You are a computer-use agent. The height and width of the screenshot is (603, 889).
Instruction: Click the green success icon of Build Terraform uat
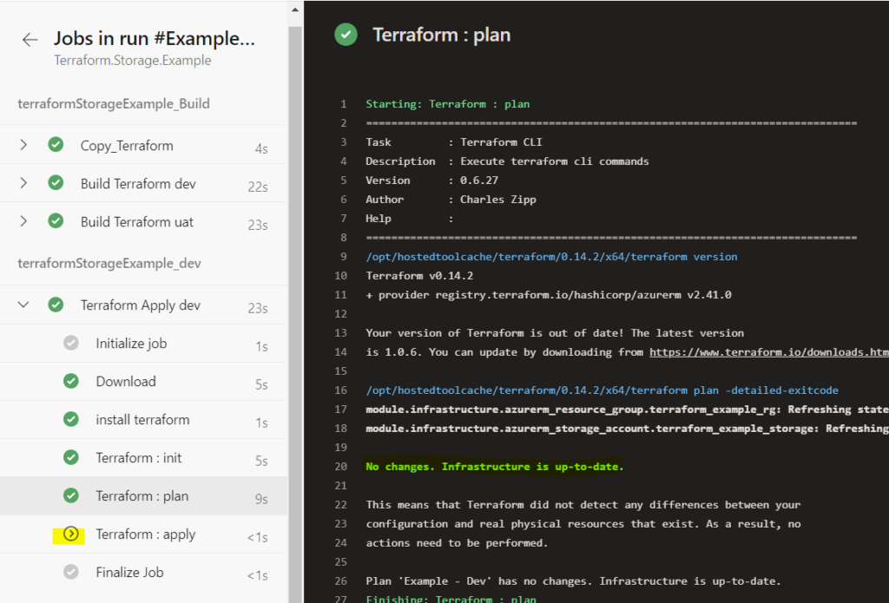(56, 220)
